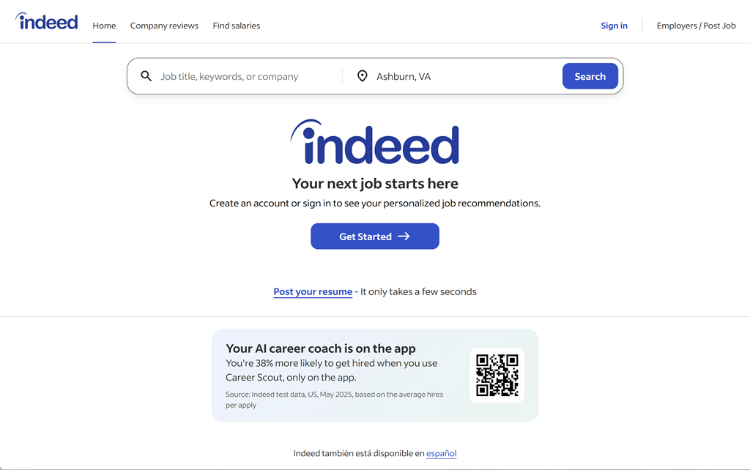The width and height of the screenshot is (750, 470).
Task: Open Employers / Post Job
Action: click(696, 26)
